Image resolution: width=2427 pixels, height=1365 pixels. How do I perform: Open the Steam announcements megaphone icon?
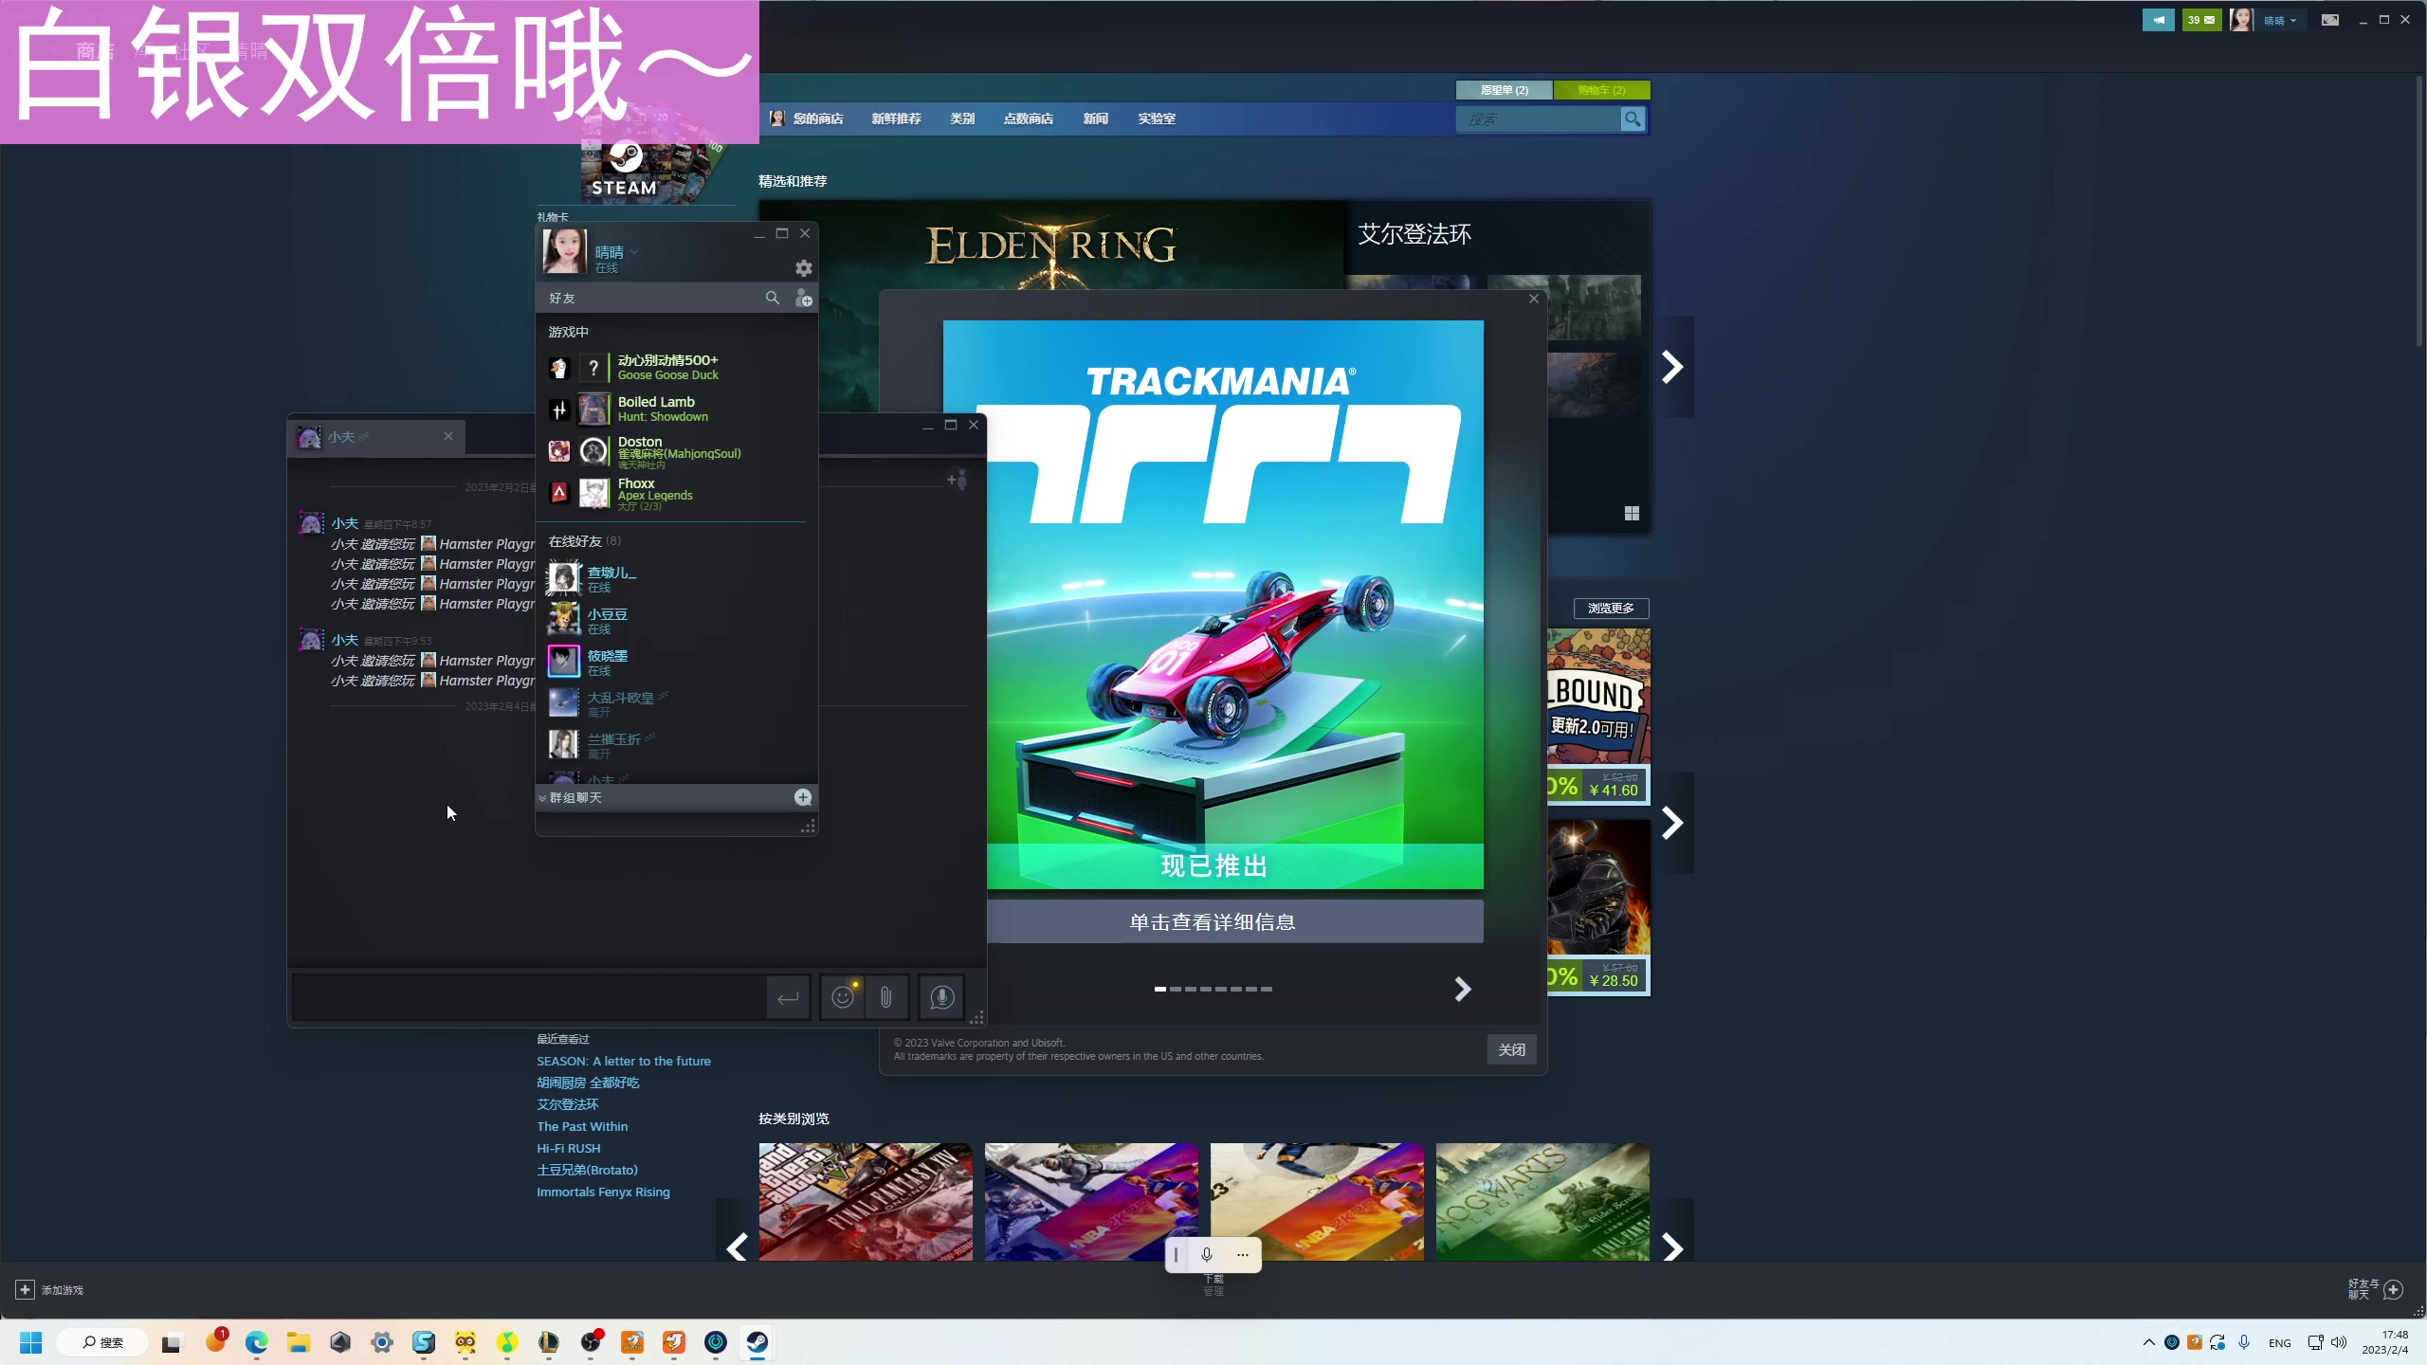[2158, 20]
